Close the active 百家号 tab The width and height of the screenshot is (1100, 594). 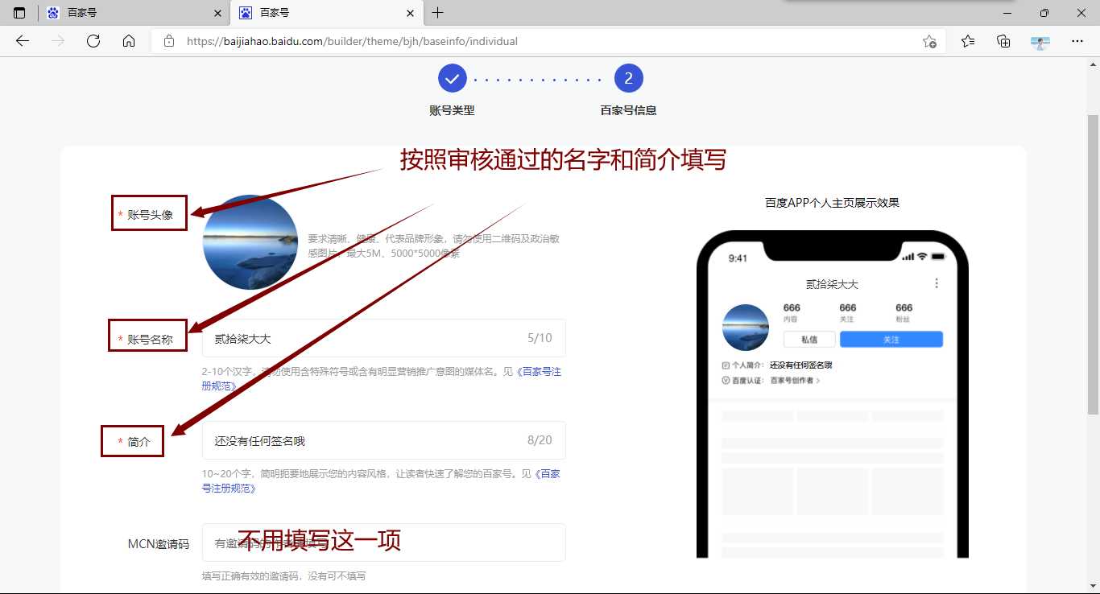pos(411,13)
